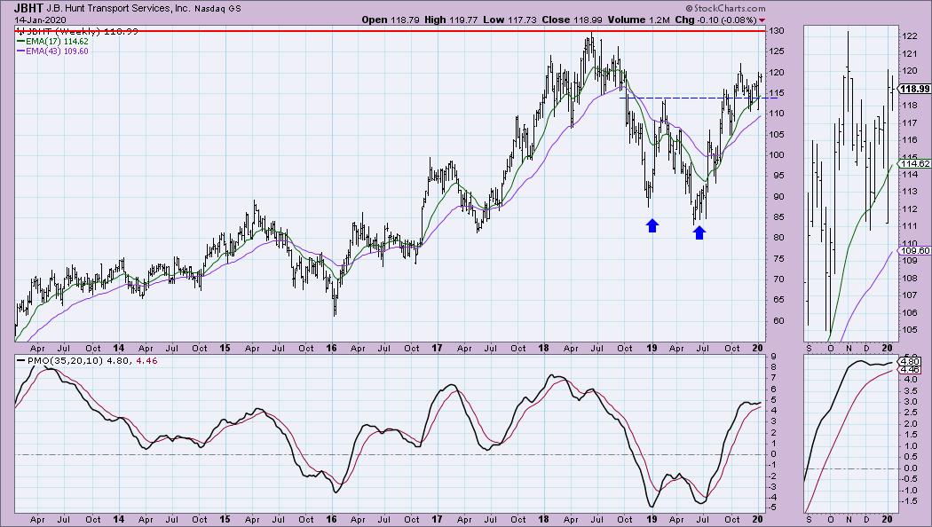Screen dimensions: 932x527
Task: Click the 100 price axis label
Action: [778, 155]
